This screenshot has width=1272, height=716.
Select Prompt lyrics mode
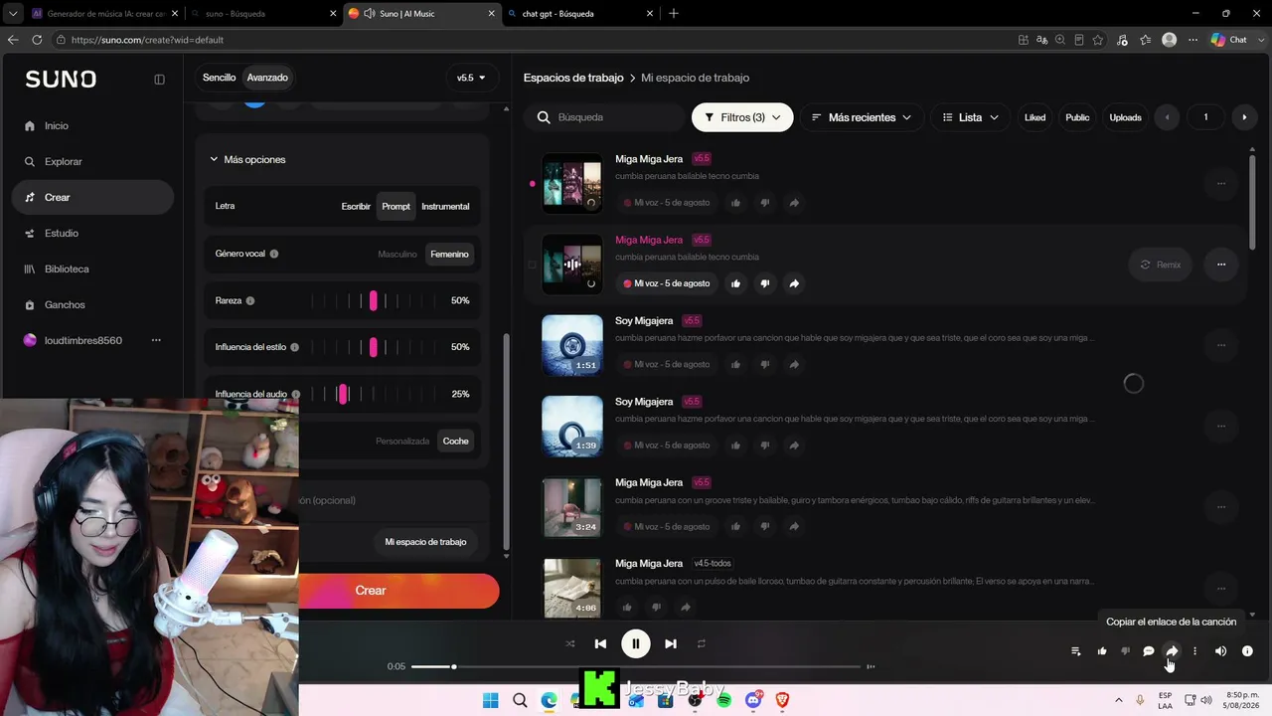(x=396, y=207)
